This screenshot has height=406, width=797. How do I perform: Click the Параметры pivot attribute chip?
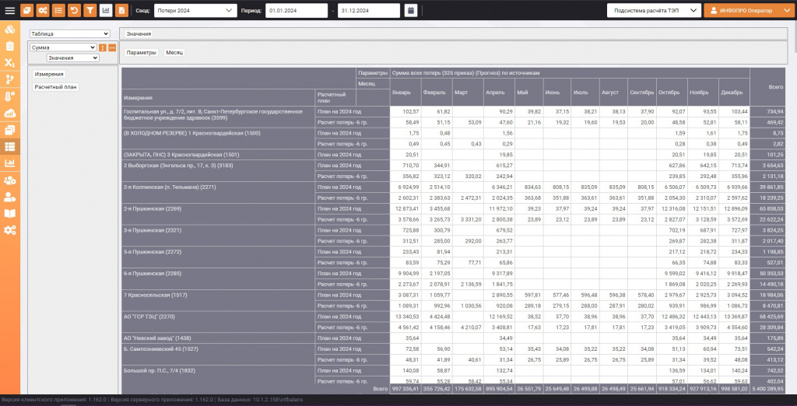click(x=142, y=52)
